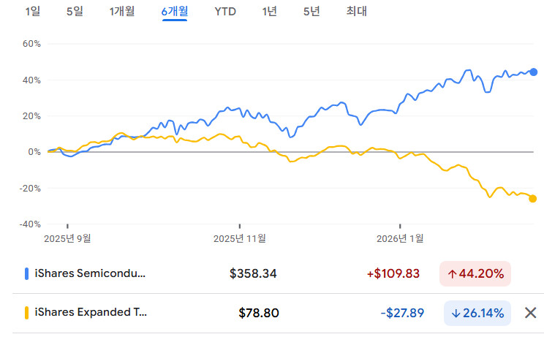Click the $358.34 price value
Screen dimensions: 544x345
(x=253, y=273)
